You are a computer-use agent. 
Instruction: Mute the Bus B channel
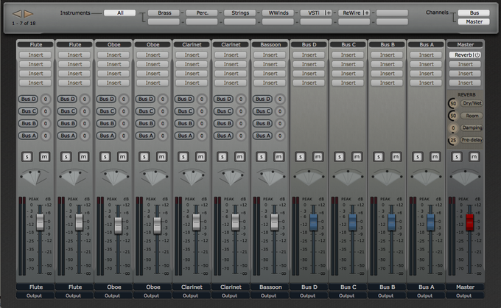click(396, 156)
